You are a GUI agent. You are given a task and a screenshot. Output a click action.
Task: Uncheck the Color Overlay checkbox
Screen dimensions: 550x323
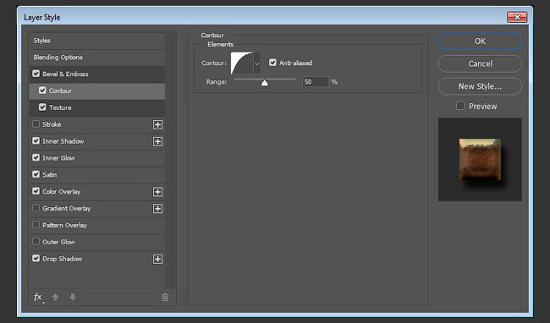click(x=36, y=191)
